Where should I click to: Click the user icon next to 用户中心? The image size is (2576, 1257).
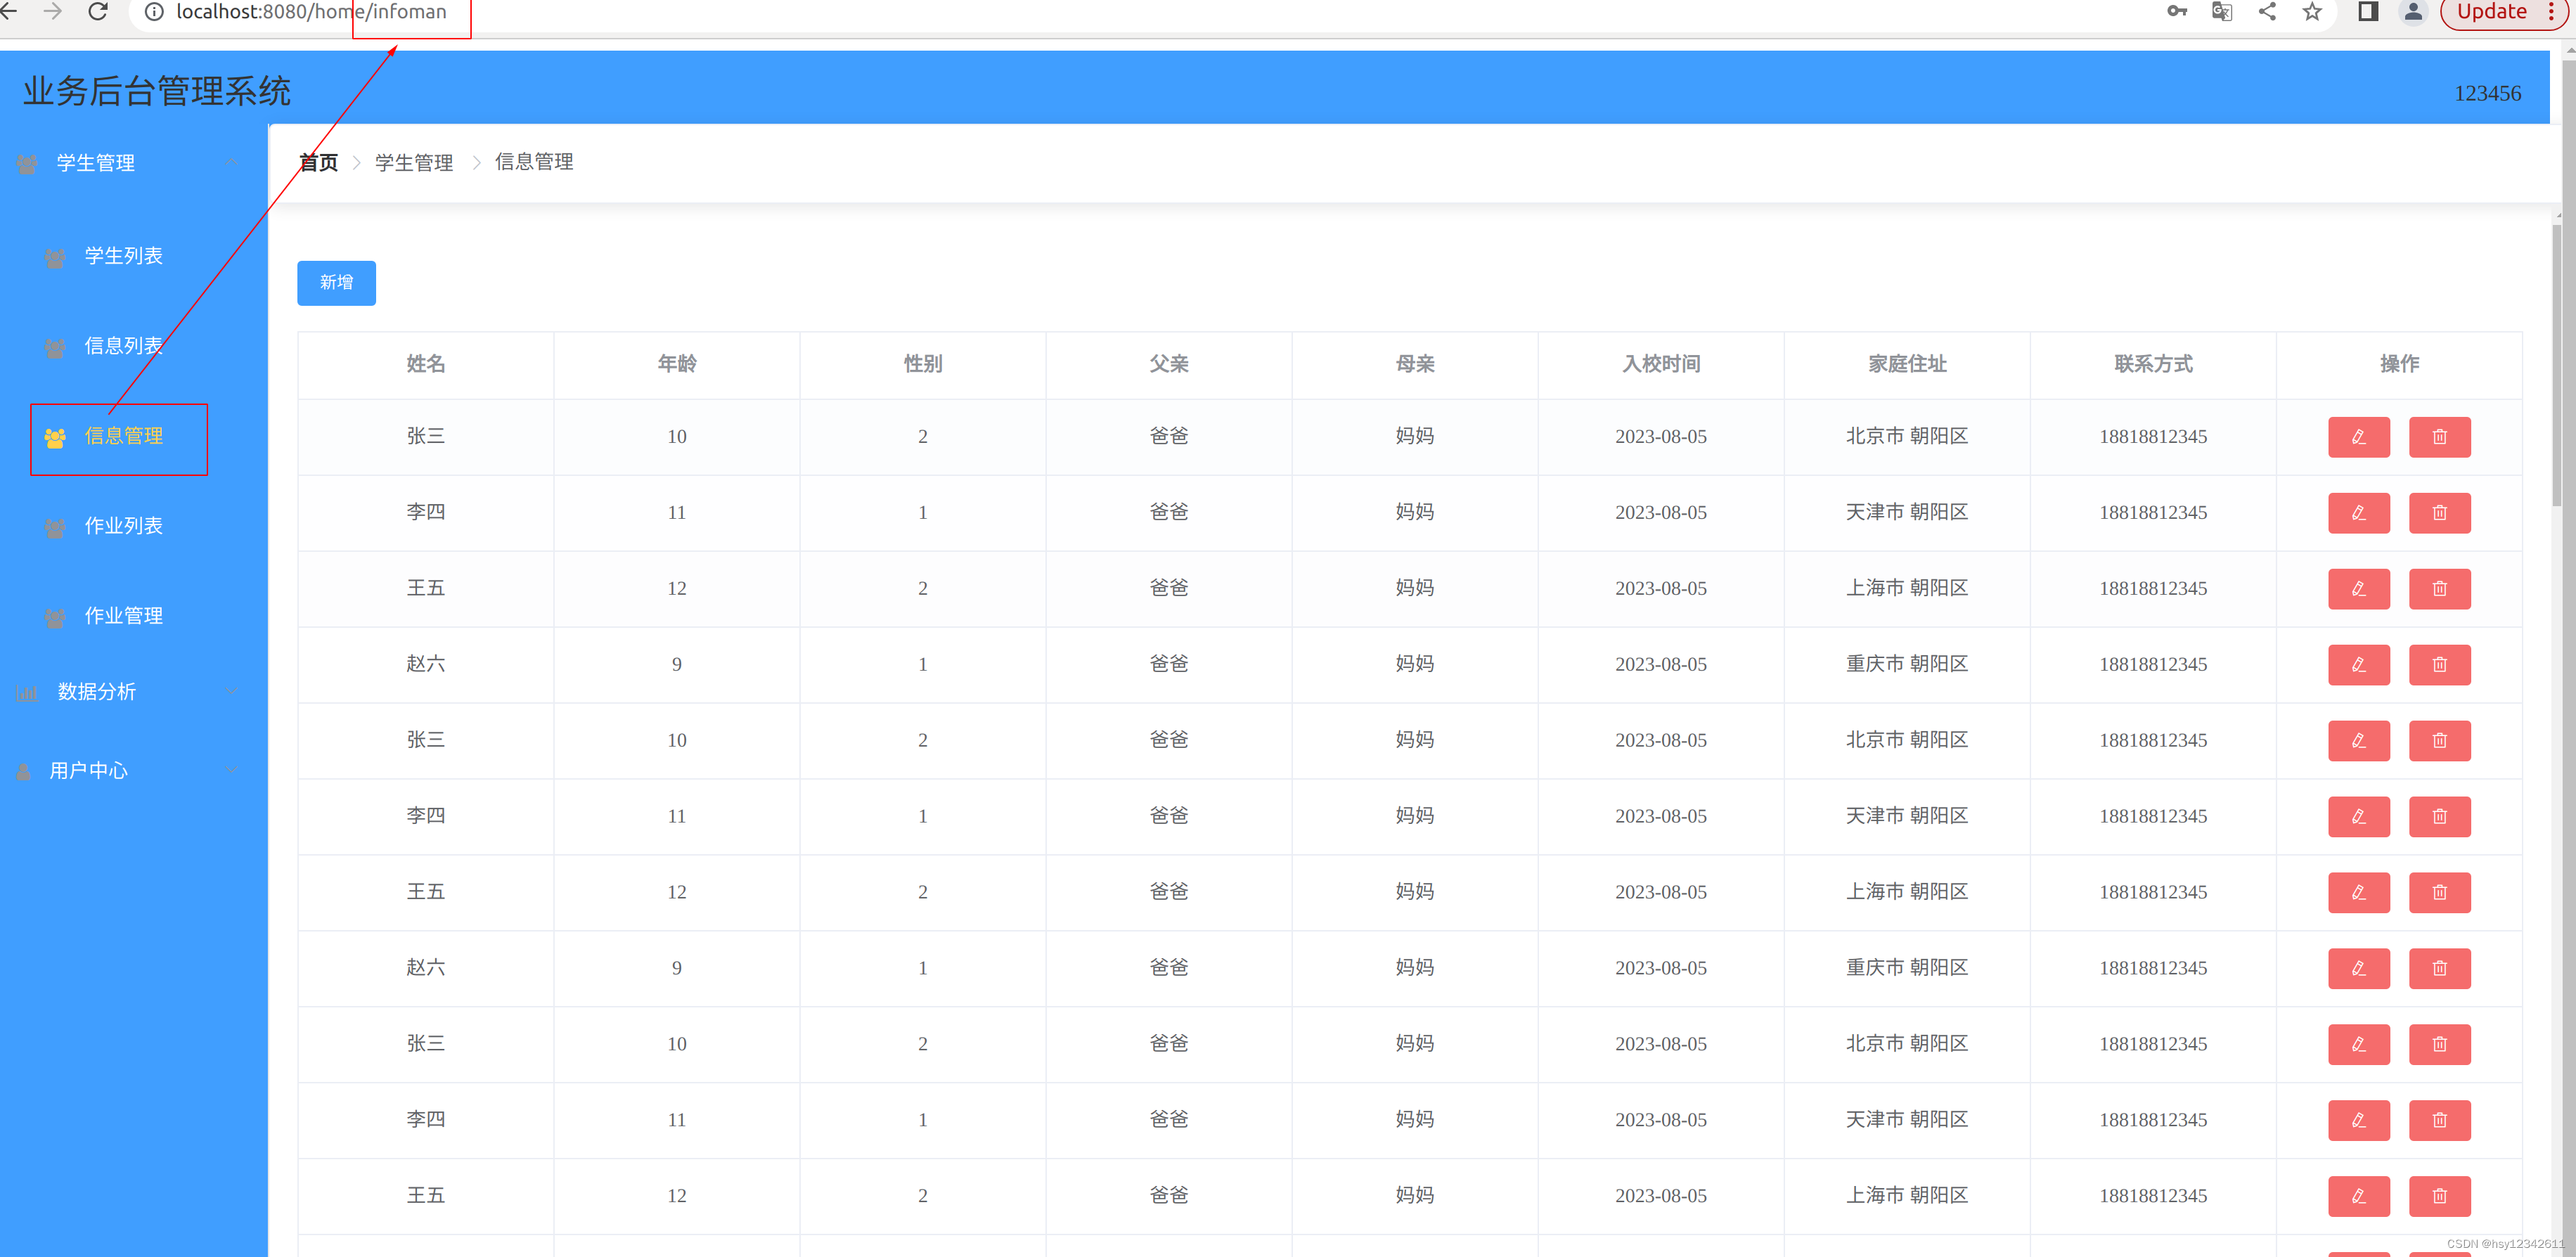(x=24, y=770)
